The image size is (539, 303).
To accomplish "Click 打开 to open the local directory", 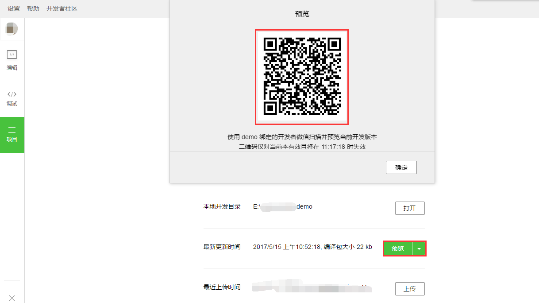I will click(x=409, y=208).
